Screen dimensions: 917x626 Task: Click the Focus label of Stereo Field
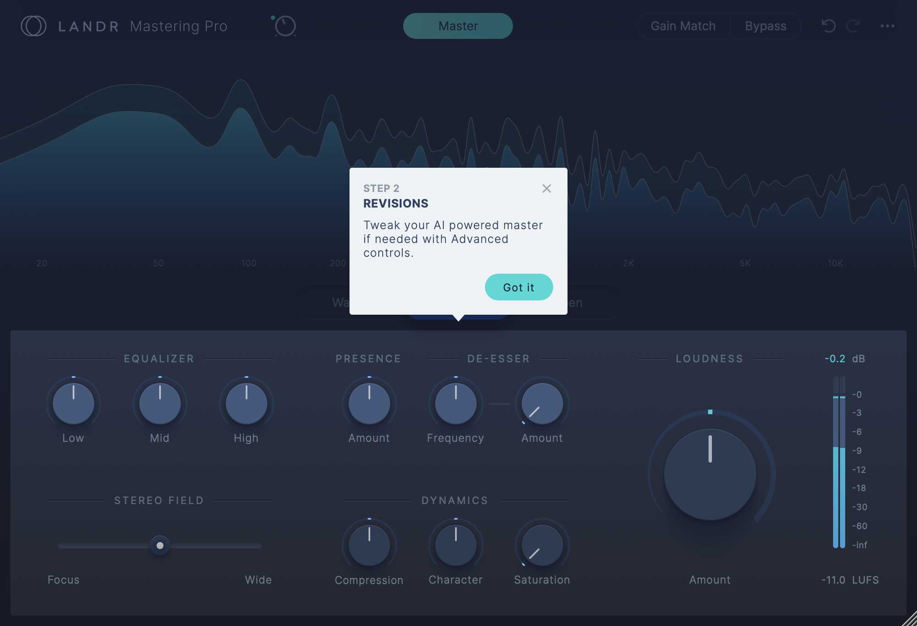63,580
